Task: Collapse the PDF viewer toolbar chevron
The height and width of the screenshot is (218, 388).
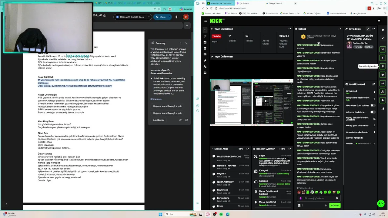Action: coord(187,25)
